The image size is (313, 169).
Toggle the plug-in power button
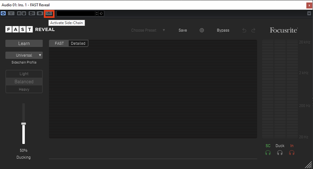[x=3, y=13]
